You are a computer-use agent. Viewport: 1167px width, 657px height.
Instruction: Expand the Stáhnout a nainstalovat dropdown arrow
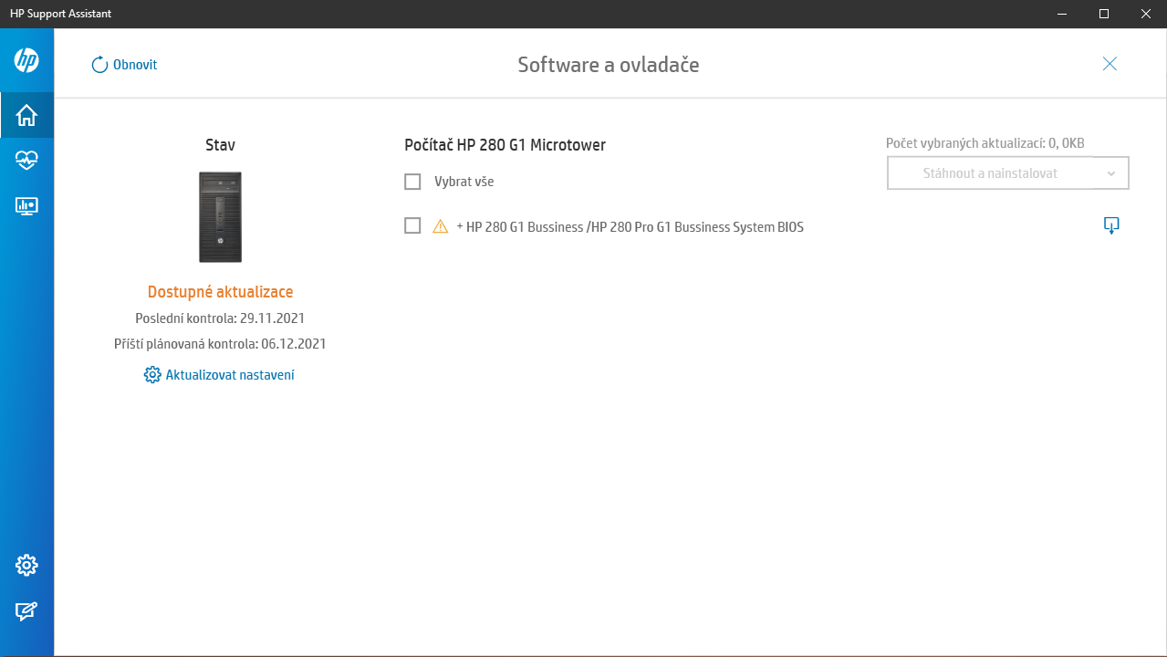click(x=1110, y=173)
